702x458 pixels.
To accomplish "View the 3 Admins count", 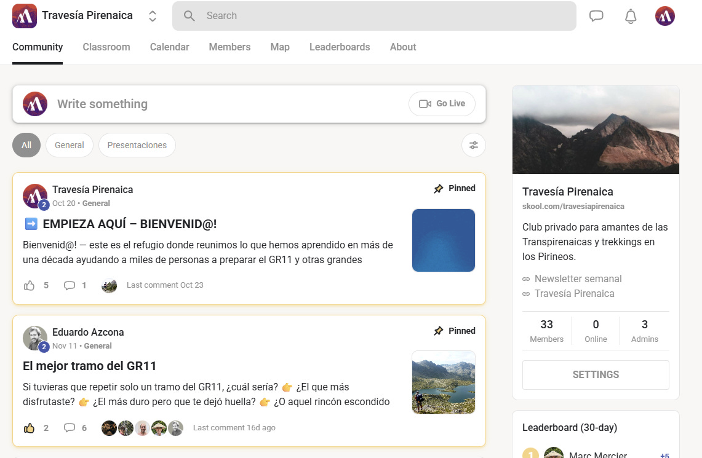I will (x=645, y=331).
